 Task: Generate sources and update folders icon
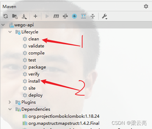click(x=15, y=16)
